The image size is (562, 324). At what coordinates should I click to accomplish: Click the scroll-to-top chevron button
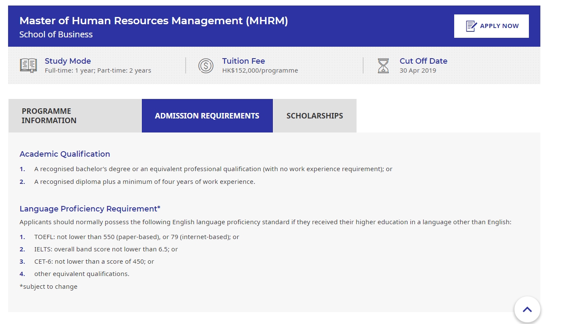[527, 309]
